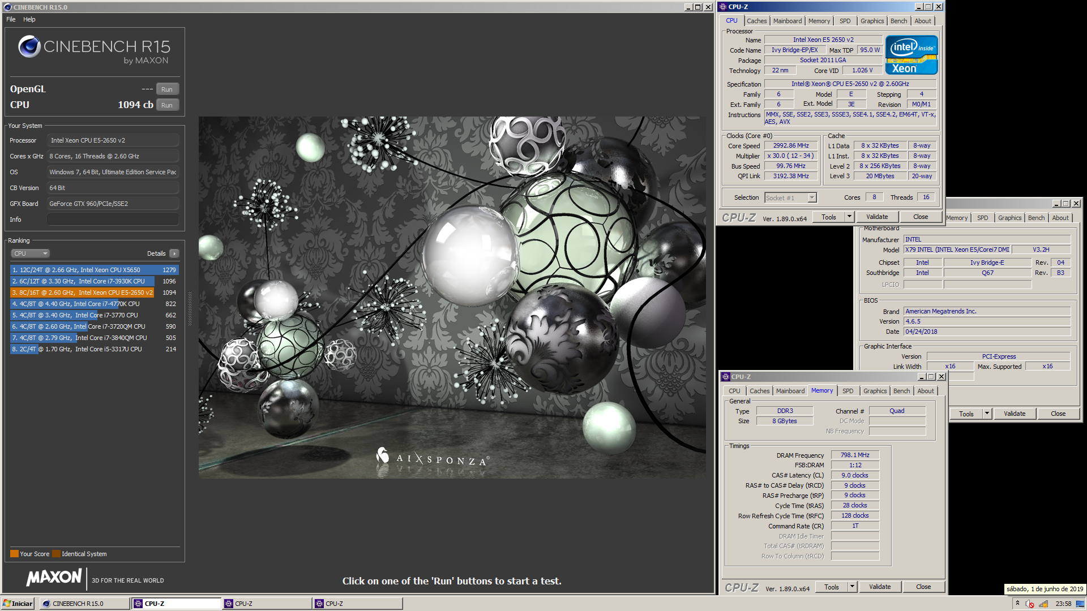
Task: Expand Tools arrow in CPU-Z Memory window
Action: 852,587
